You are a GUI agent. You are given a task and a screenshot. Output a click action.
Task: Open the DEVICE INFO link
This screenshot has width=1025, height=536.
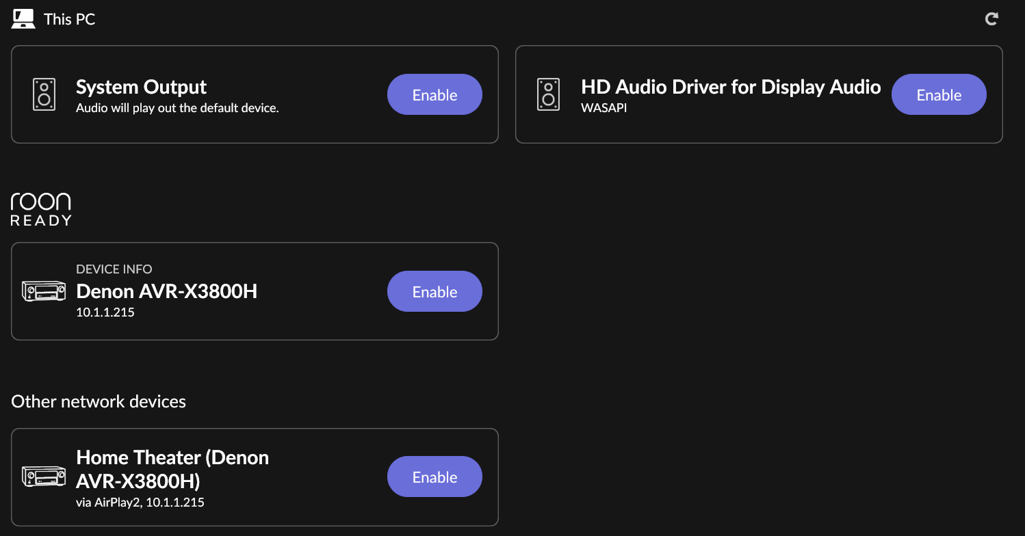114,269
